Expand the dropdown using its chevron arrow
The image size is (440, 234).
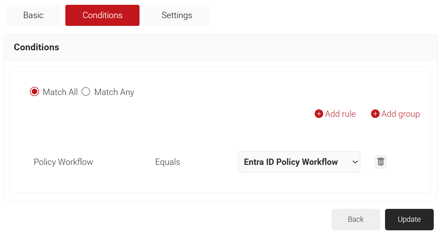[x=355, y=162]
